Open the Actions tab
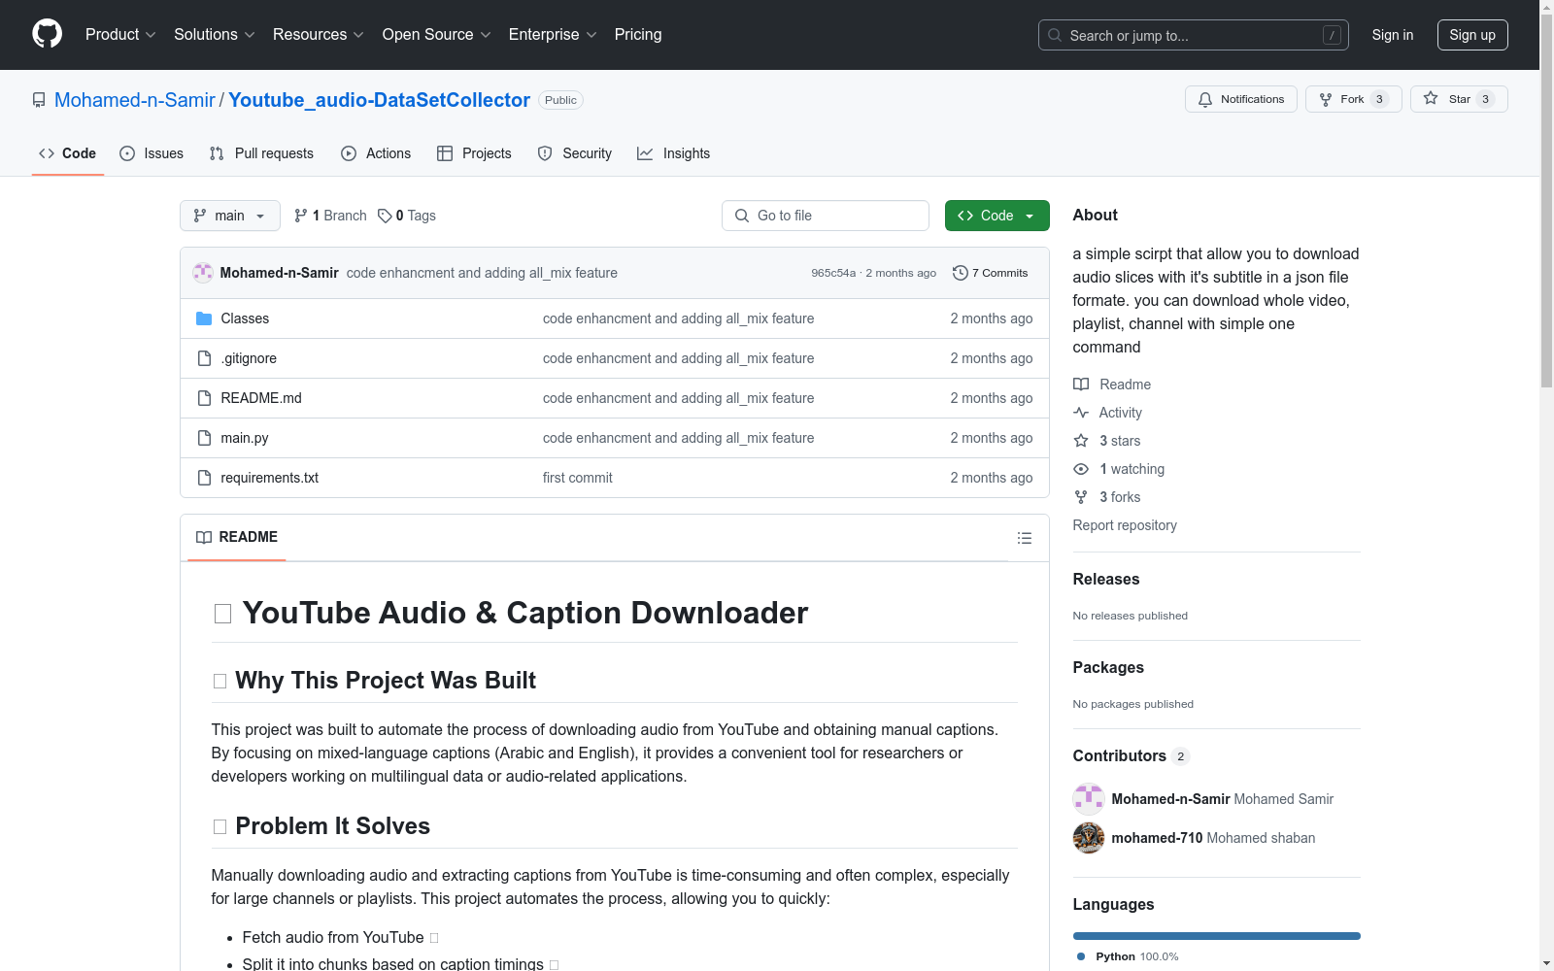 [x=376, y=153]
